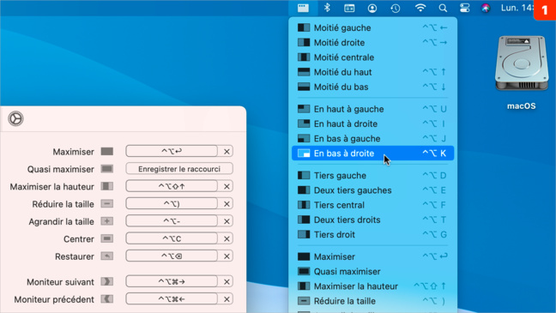Select Quasi maximiser in the dropdown menu
Viewport: 556px width, 313px height.
point(372,272)
